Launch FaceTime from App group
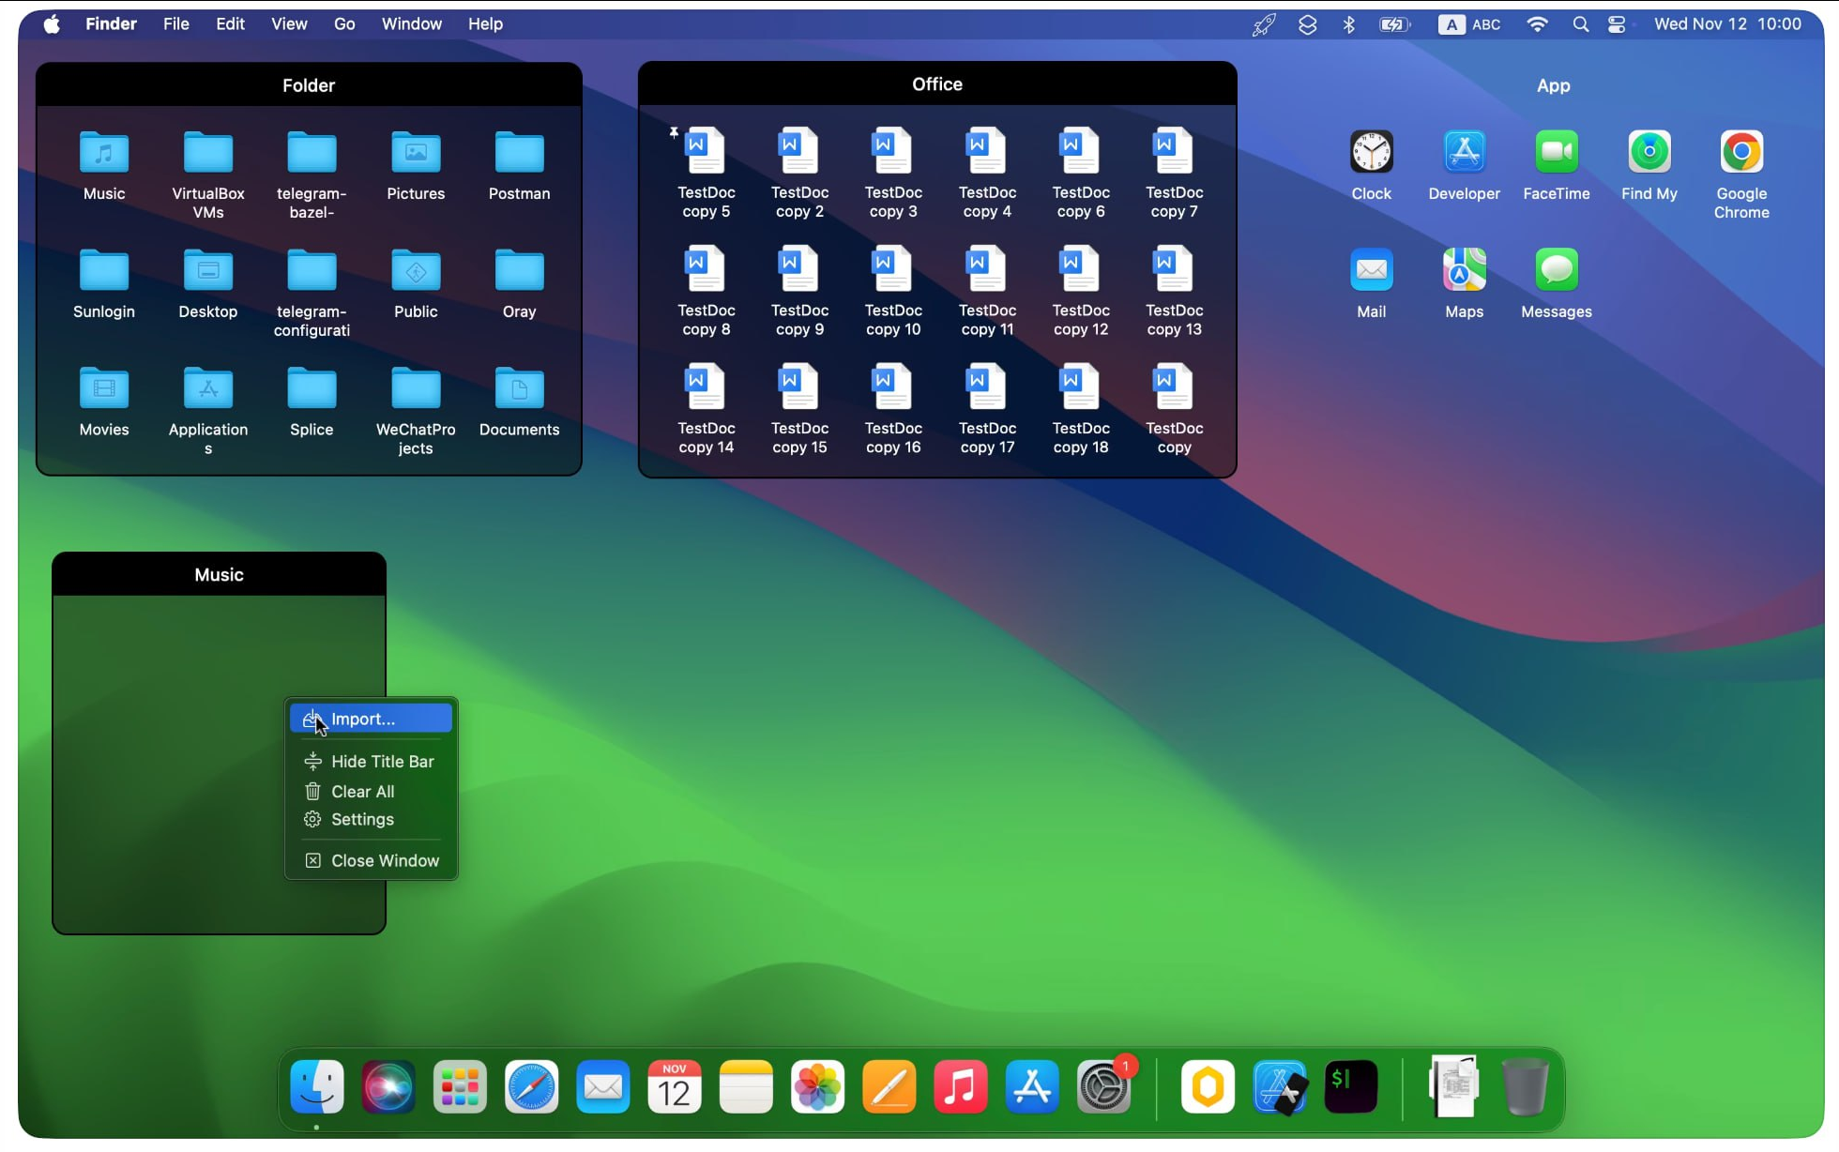The image size is (1839, 1152). [x=1556, y=153]
